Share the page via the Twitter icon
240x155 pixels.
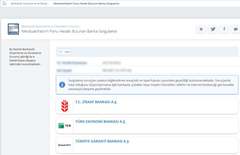(x=213, y=29)
